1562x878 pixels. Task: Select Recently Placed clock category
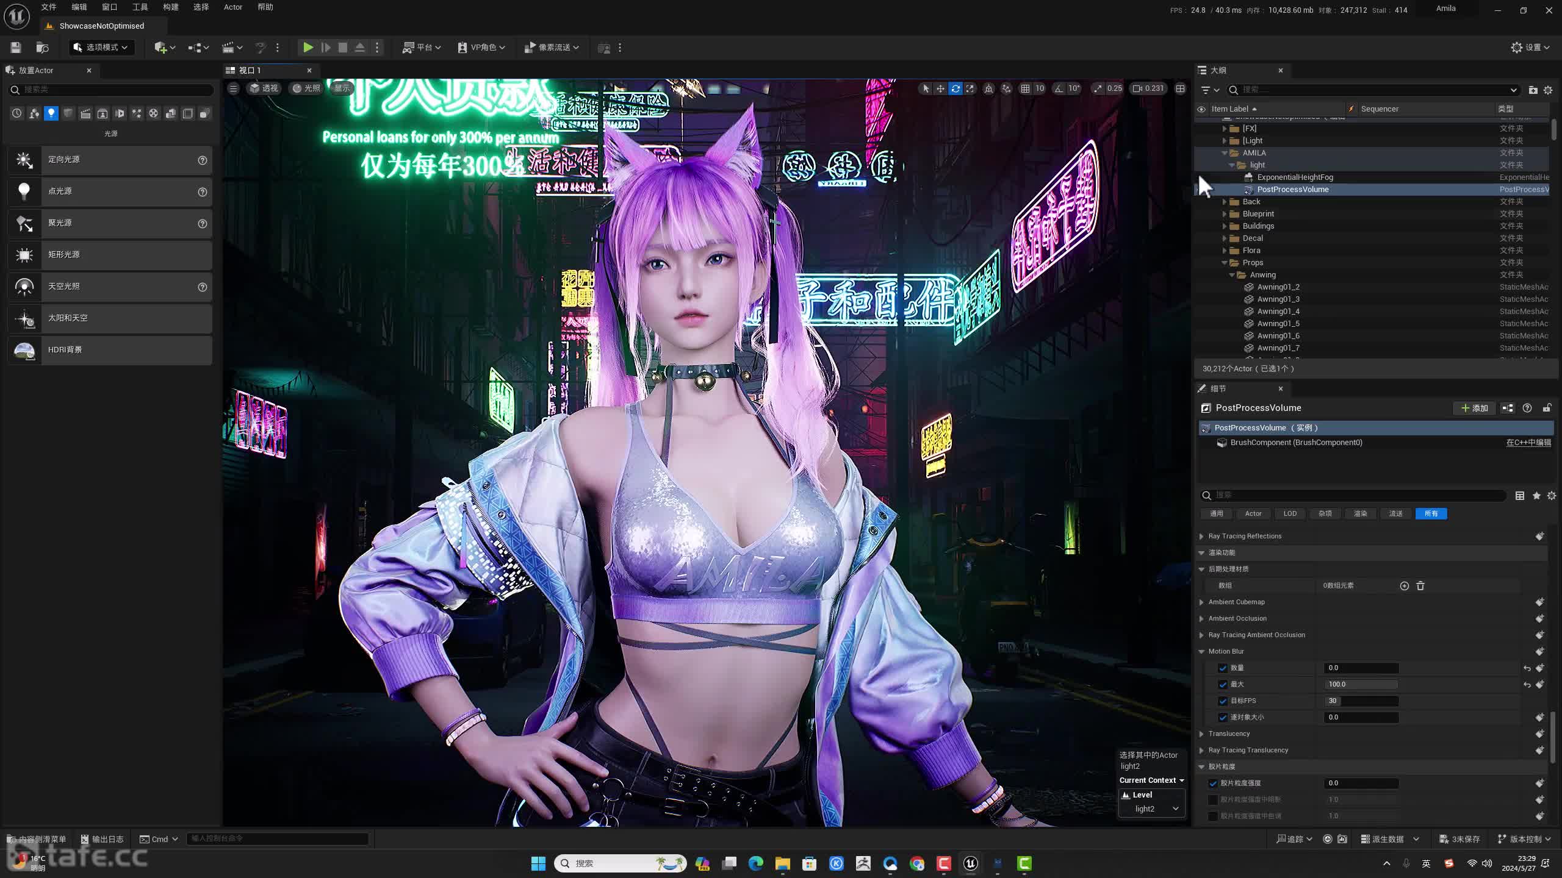coord(17,113)
